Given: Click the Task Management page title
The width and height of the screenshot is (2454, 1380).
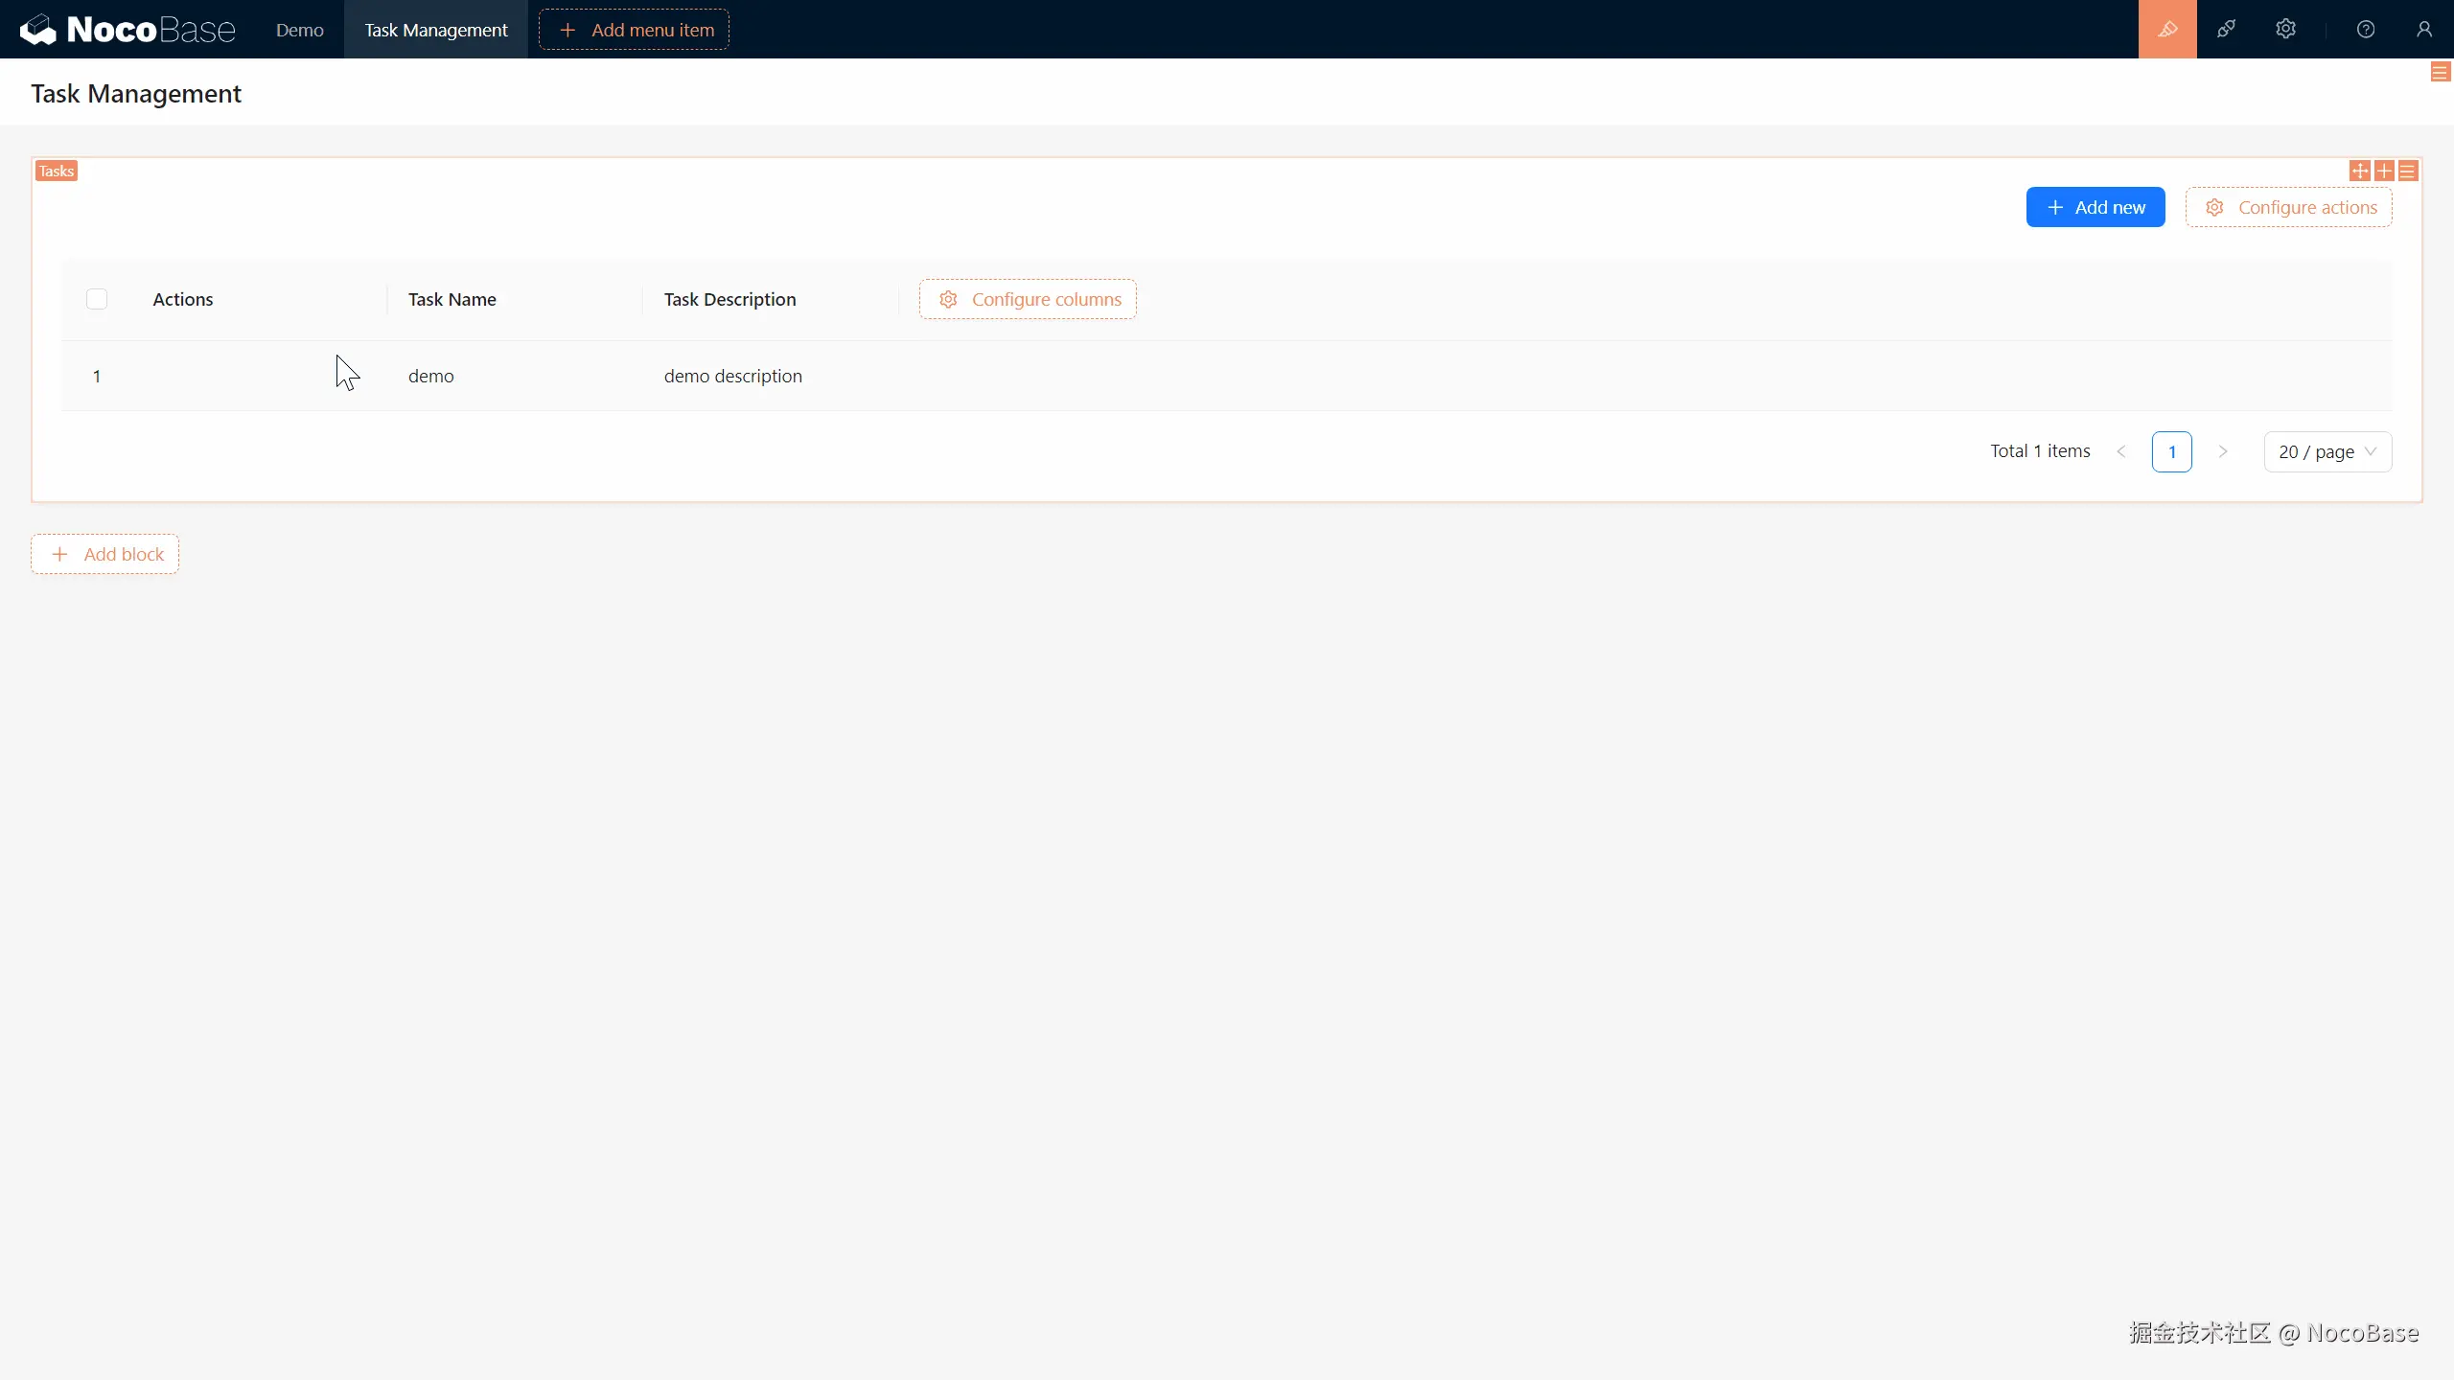Looking at the screenshot, I should 136,93.
